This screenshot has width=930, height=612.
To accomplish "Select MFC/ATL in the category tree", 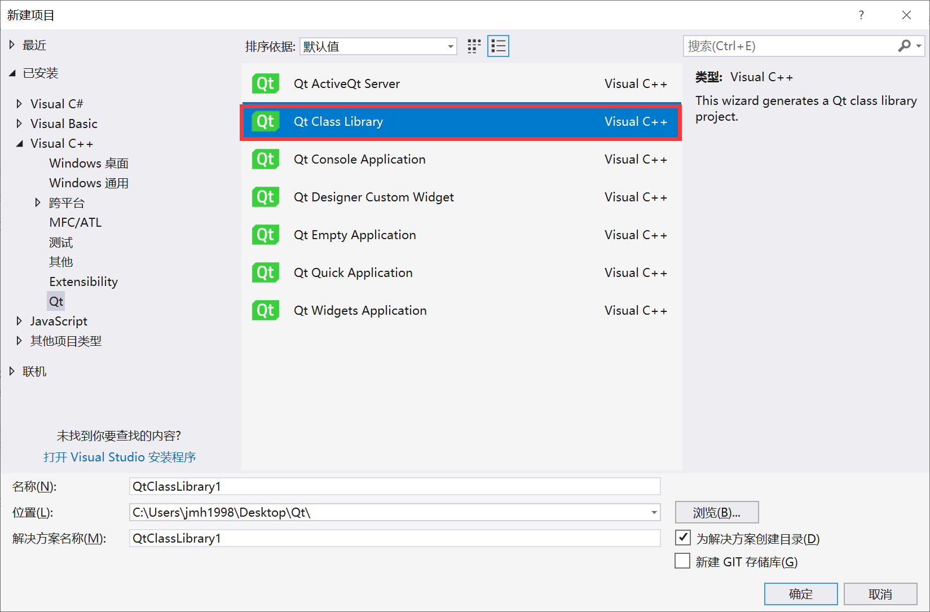I will point(76,222).
